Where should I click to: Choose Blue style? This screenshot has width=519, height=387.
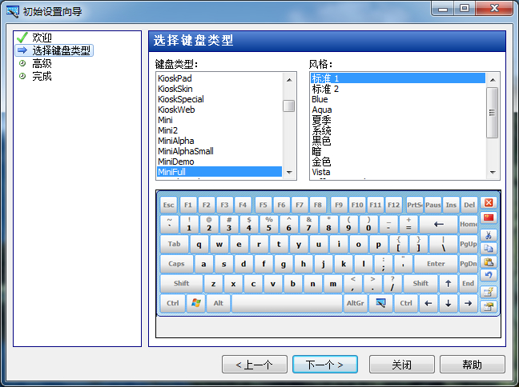398,99
